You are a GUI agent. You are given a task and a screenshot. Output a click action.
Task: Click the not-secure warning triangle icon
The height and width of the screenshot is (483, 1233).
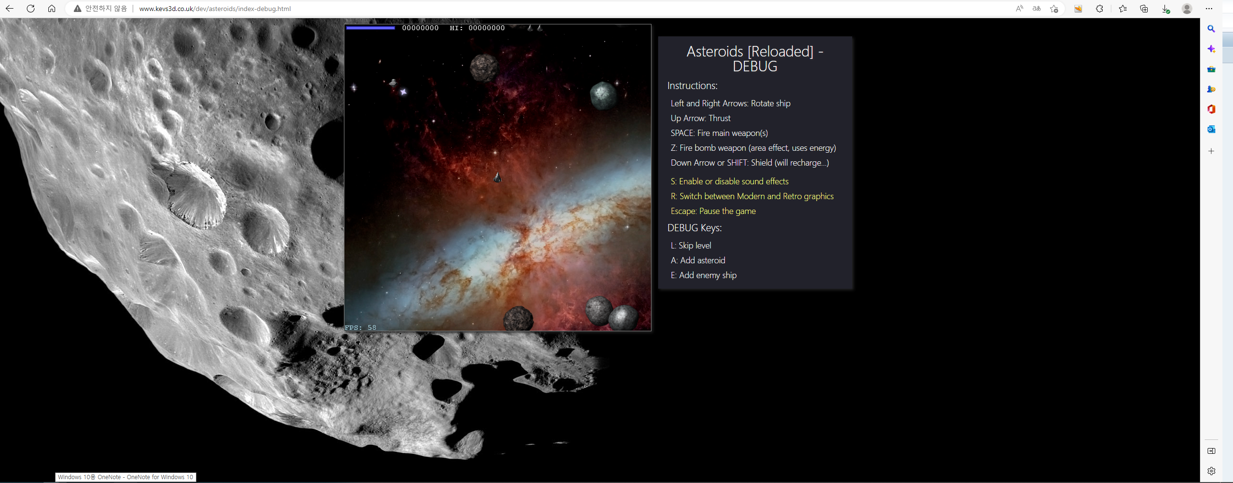click(77, 9)
